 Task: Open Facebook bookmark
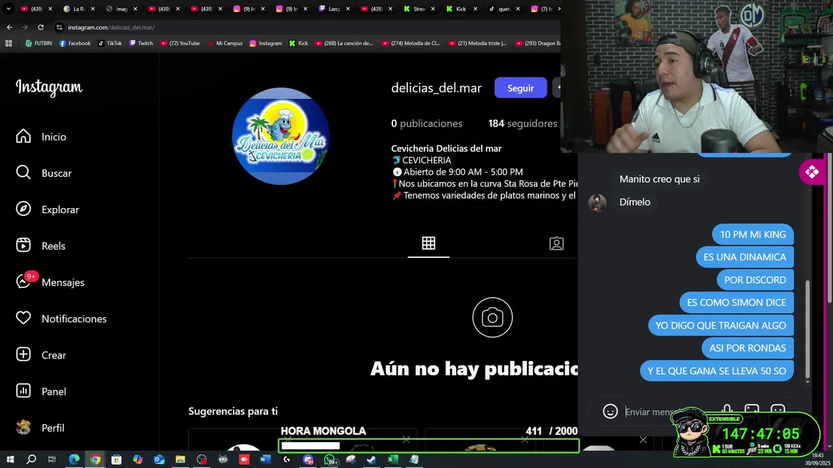click(x=75, y=44)
